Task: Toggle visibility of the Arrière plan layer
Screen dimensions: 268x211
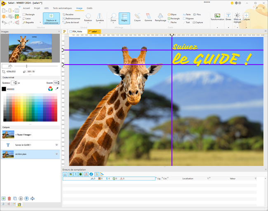Action: tap(57, 154)
